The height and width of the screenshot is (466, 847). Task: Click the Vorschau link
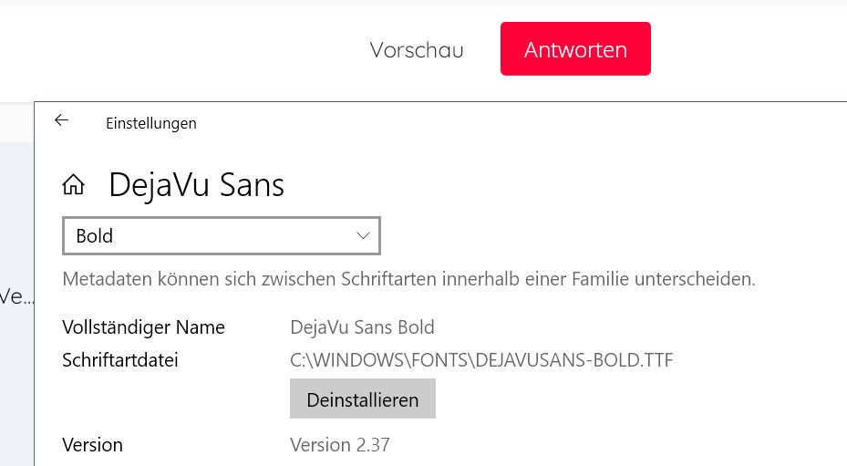point(417,50)
